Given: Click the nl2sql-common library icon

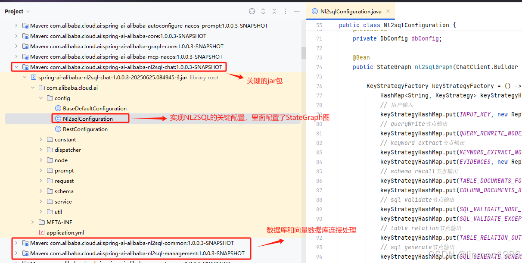Looking at the screenshot, I should (25, 243).
